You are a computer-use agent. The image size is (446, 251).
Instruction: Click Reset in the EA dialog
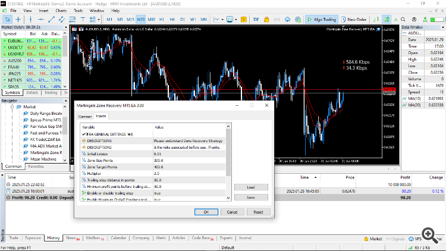pos(258,212)
